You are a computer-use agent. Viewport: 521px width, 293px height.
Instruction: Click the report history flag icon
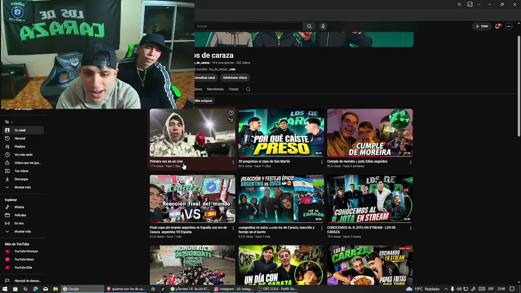coord(7,281)
